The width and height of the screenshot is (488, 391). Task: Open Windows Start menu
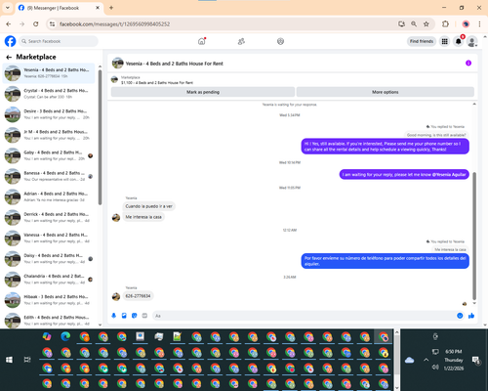(9, 360)
